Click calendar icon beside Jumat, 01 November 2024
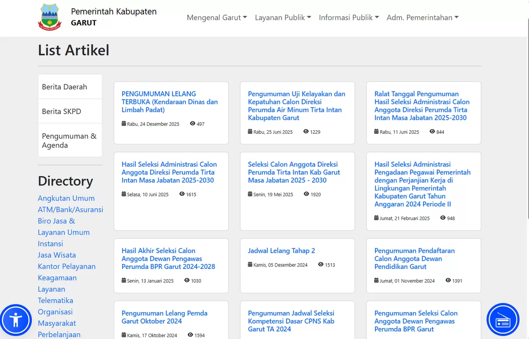Image resolution: width=529 pixels, height=339 pixels. coord(376,280)
